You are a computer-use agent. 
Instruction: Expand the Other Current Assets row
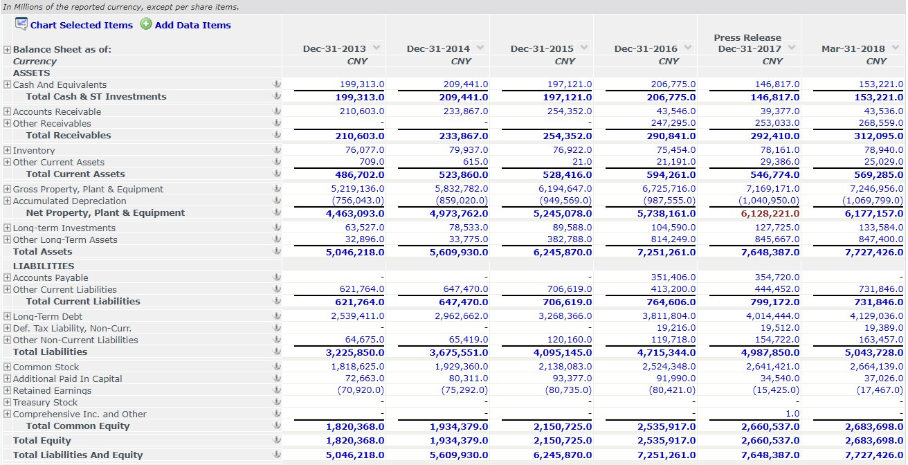click(x=8, y=162)
